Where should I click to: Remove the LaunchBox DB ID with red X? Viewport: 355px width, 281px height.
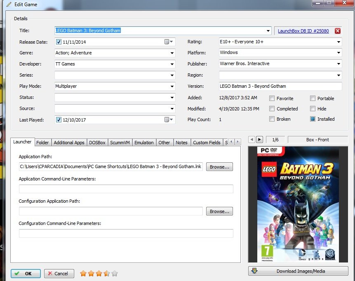coord(338,31)
